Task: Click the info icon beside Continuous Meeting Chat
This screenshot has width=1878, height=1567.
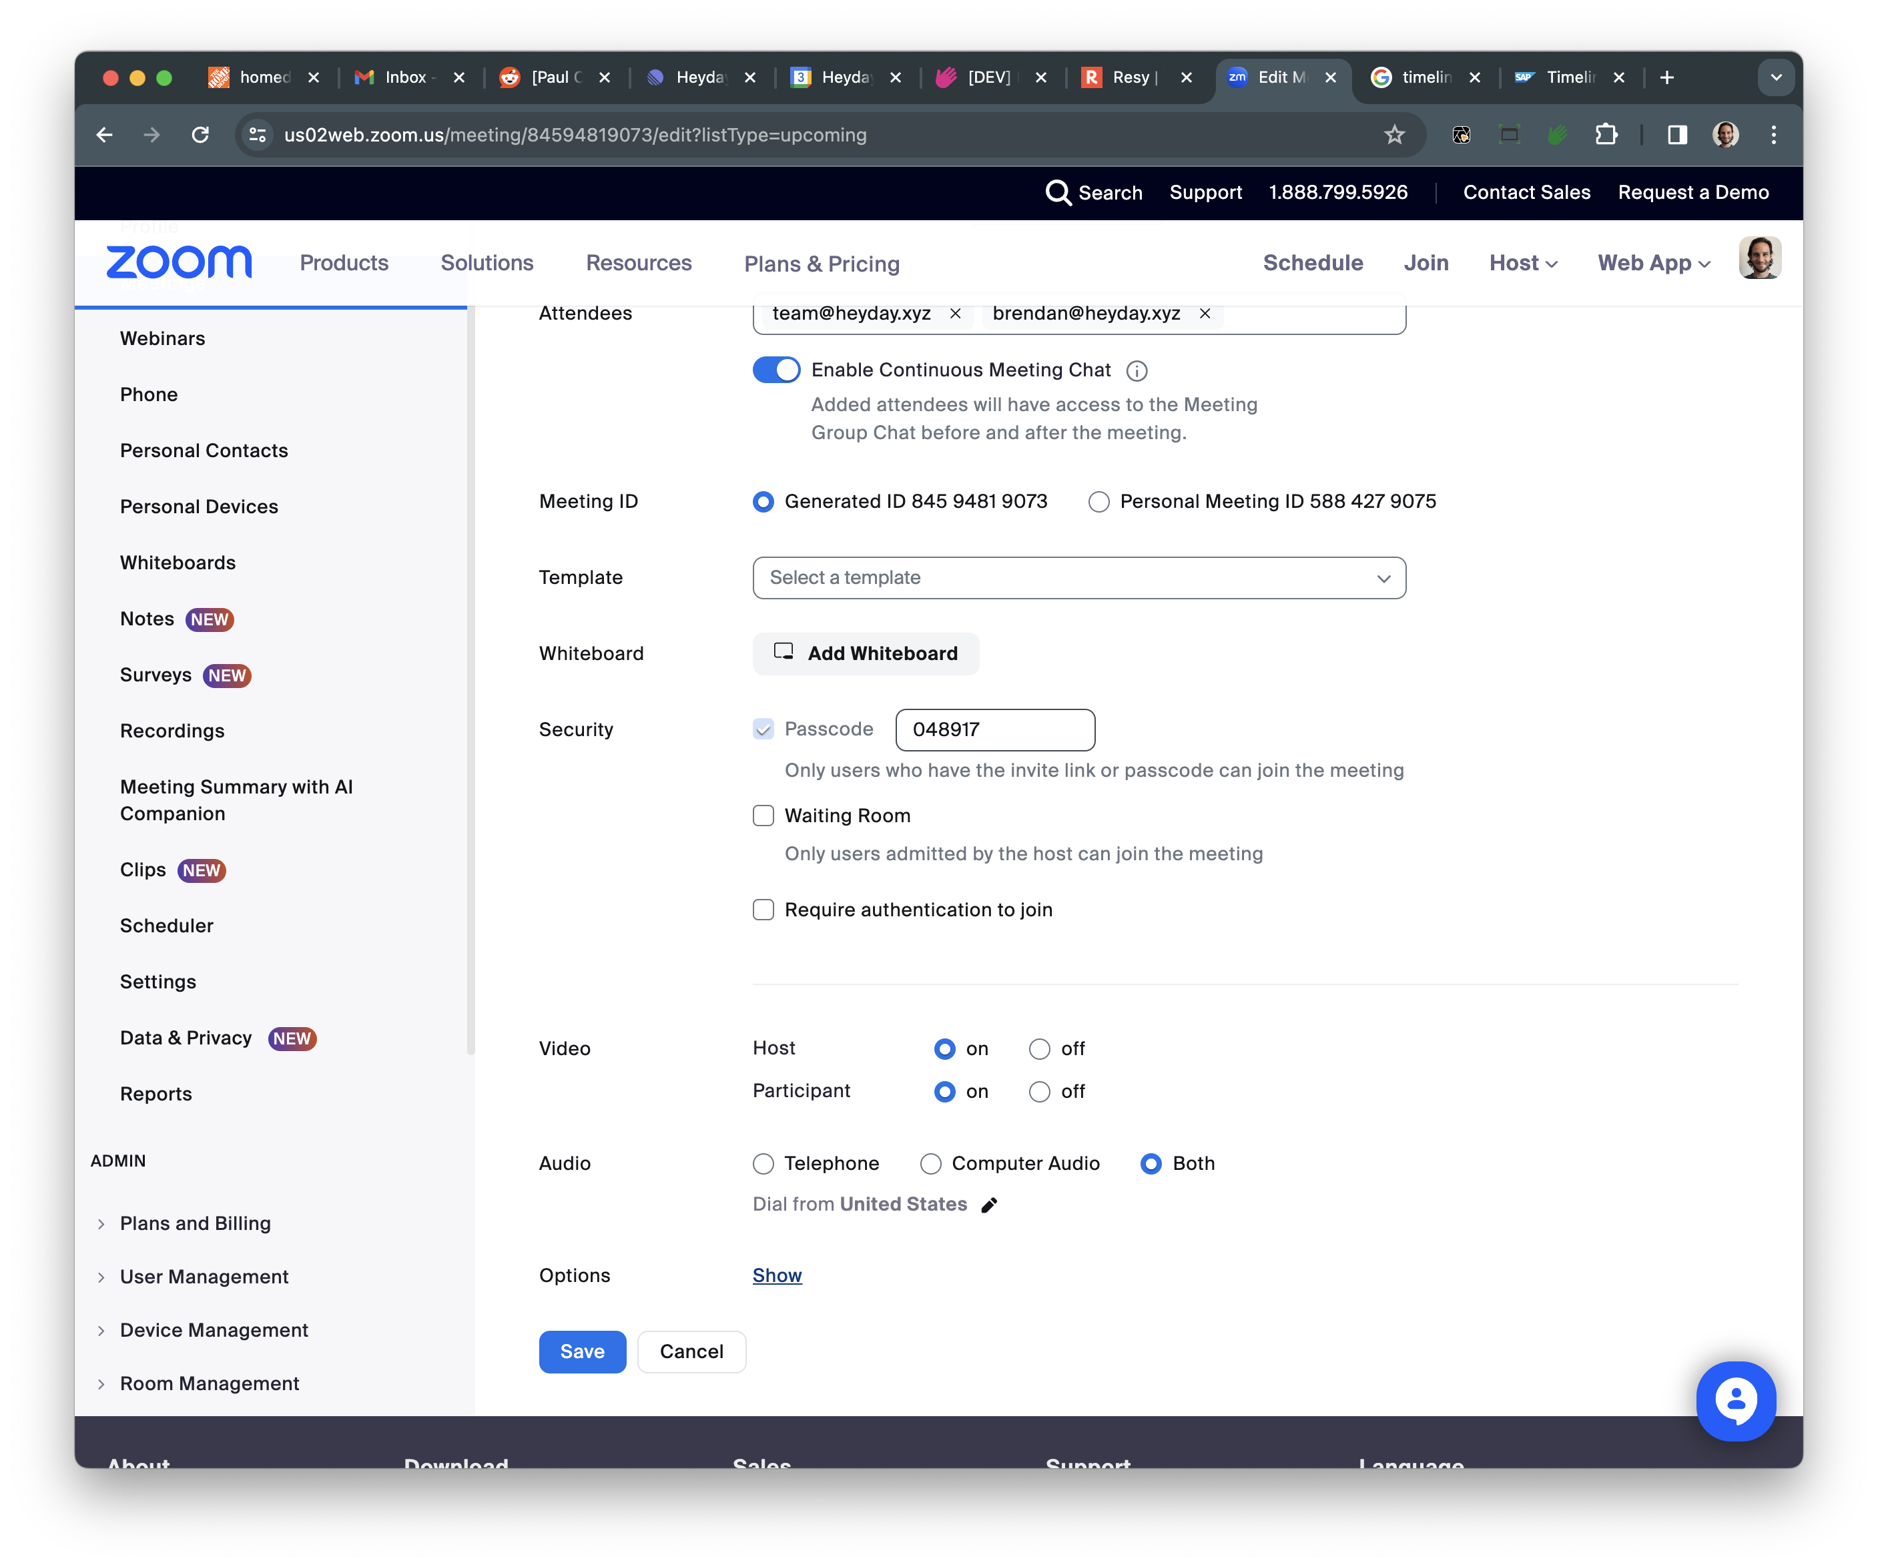Action: (x=1137, y=370)
